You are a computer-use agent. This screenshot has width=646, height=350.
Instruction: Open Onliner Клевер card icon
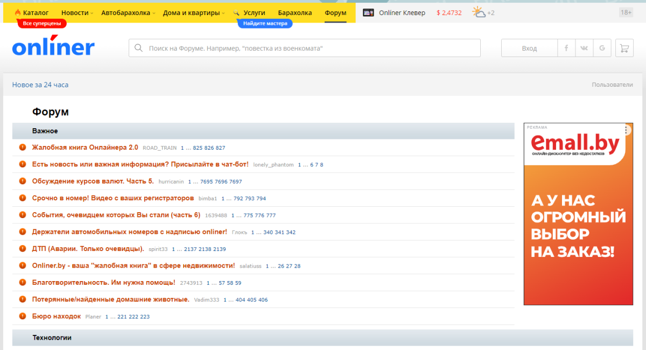pyautogui.click(x=368, y=12)
